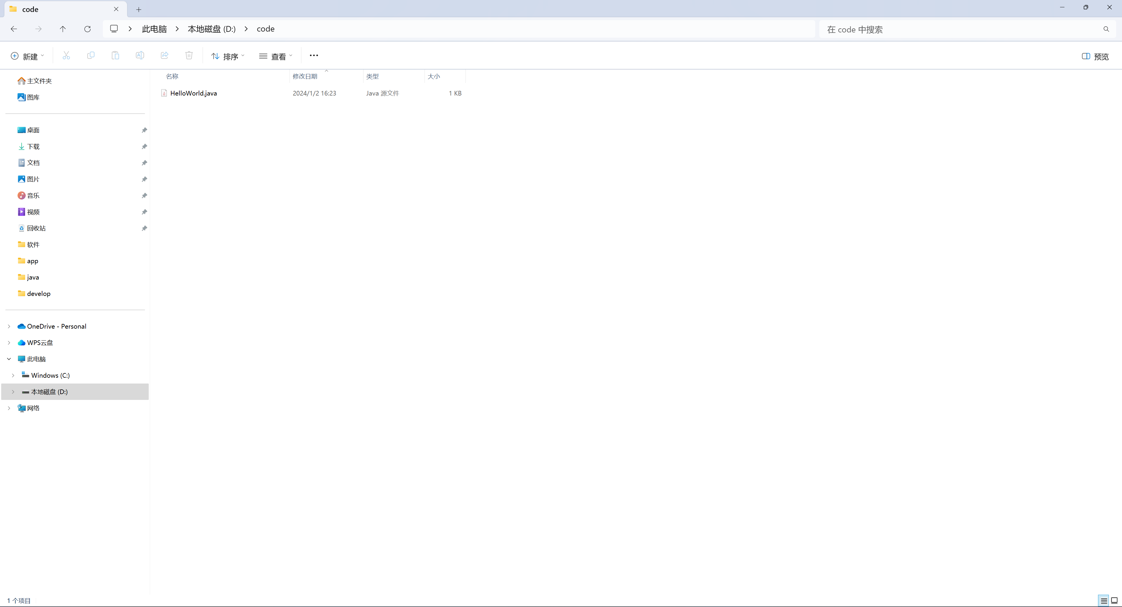
Task: Open the three-dot more options menu
Action: coord(314,55)
